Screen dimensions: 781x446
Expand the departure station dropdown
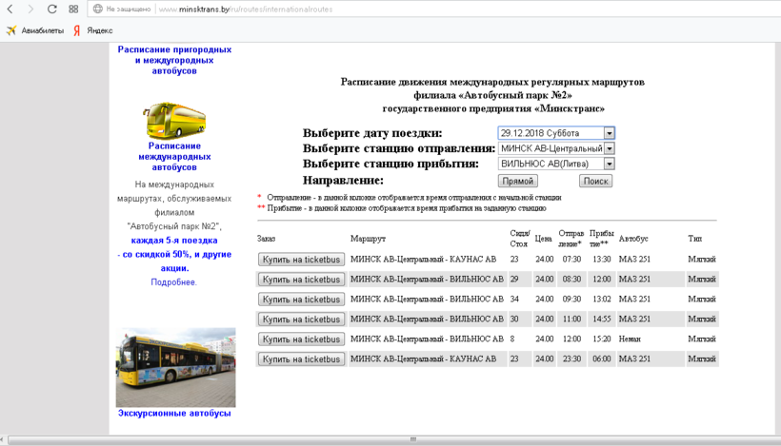(x=609, y=148)
